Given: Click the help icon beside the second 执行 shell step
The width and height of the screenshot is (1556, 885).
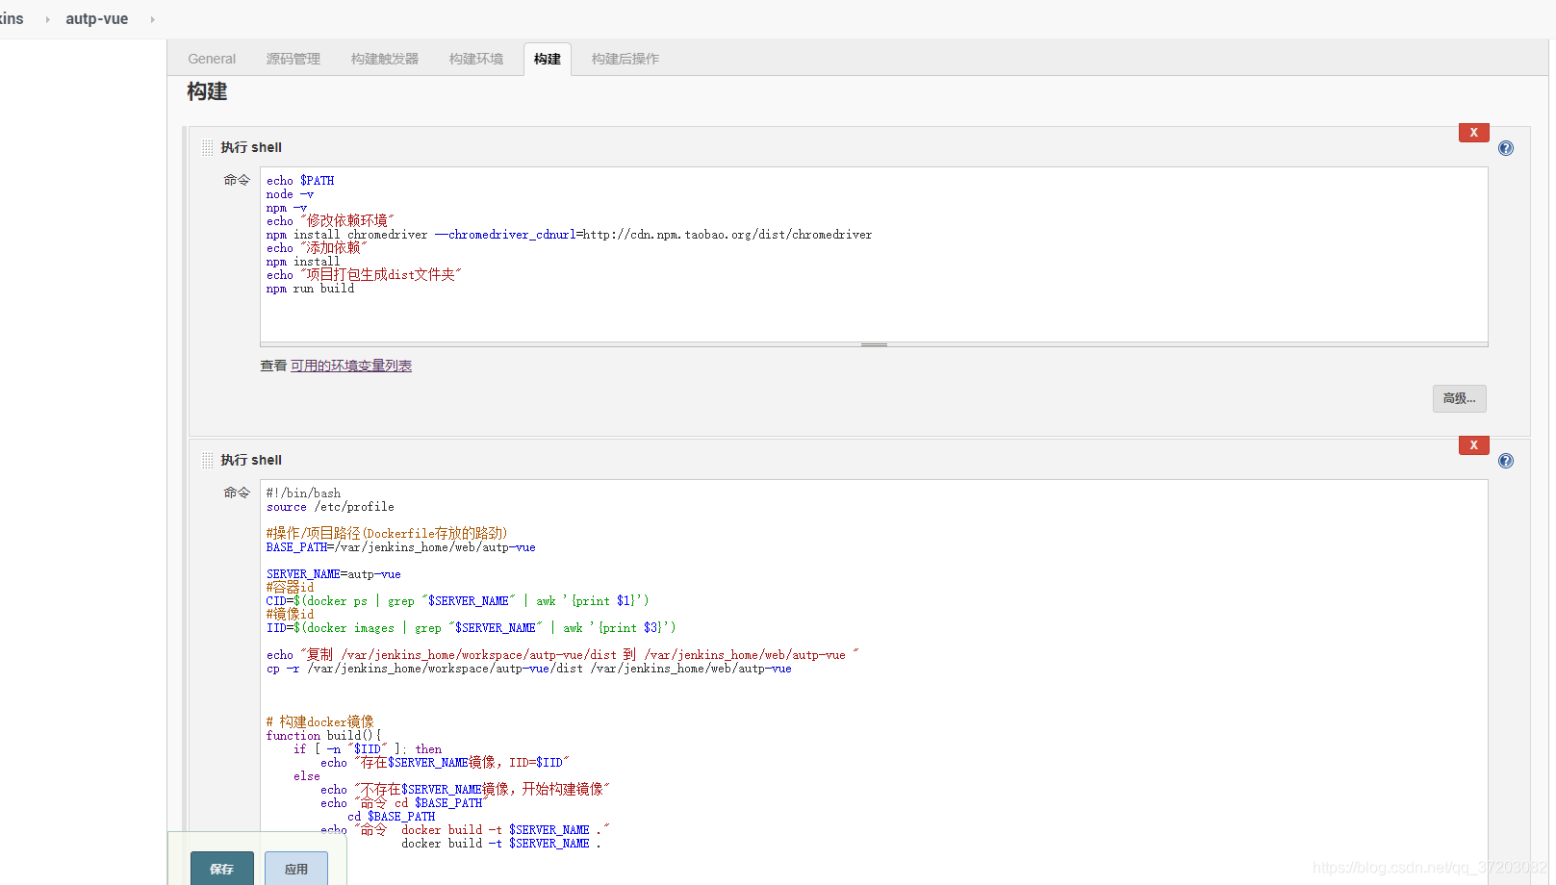Looking at the screenshot, I should 1506,461.
